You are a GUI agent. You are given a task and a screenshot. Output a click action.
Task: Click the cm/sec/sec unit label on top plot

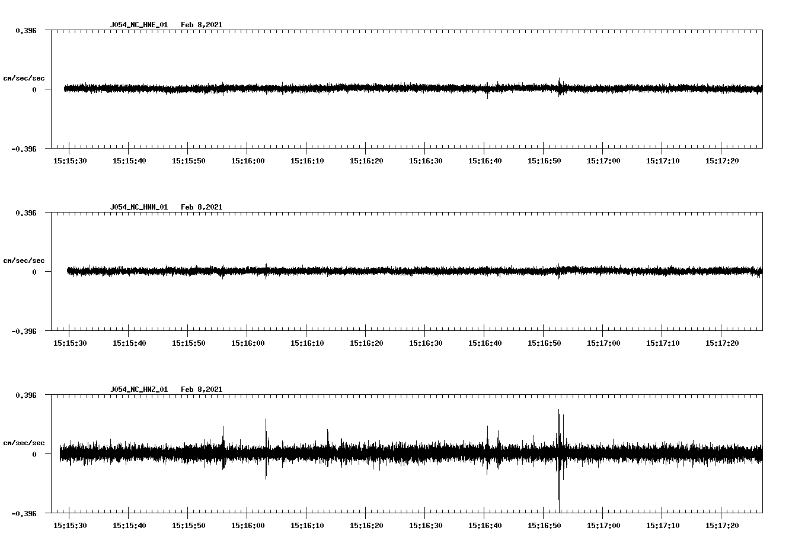[x=23, y=78]
